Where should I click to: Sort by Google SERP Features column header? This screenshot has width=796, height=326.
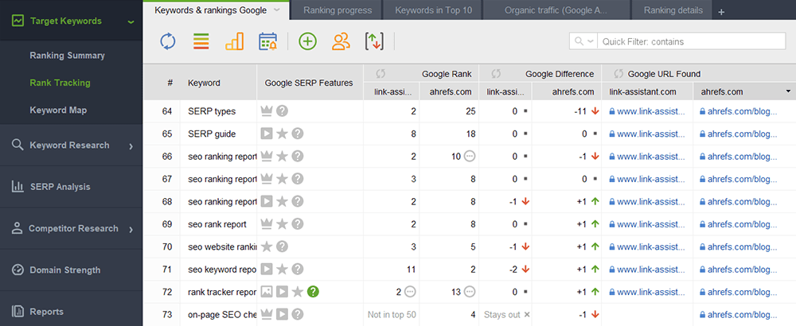point(310,83)
